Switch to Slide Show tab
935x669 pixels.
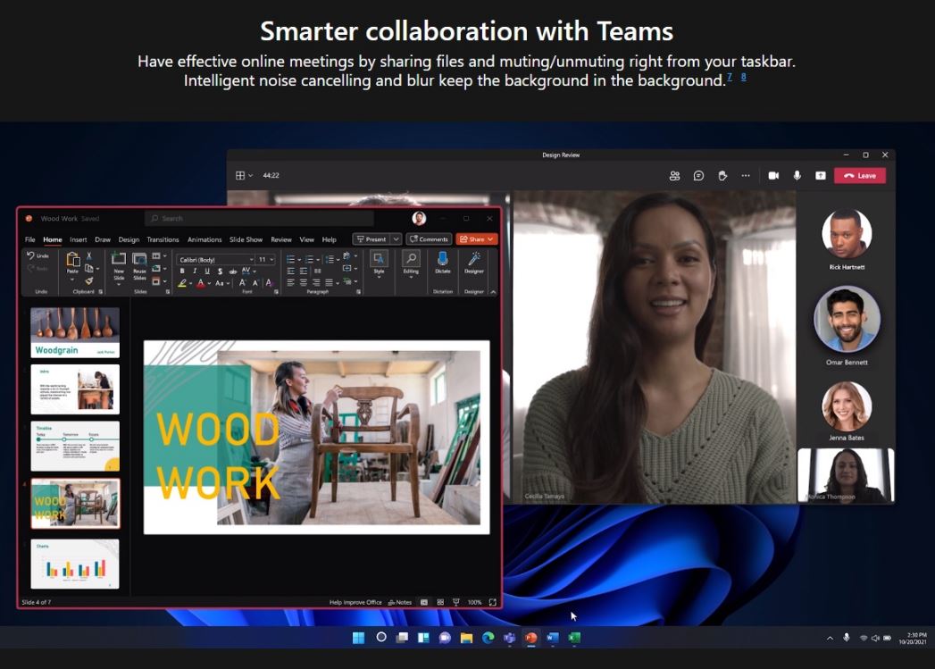coord(246,239)
